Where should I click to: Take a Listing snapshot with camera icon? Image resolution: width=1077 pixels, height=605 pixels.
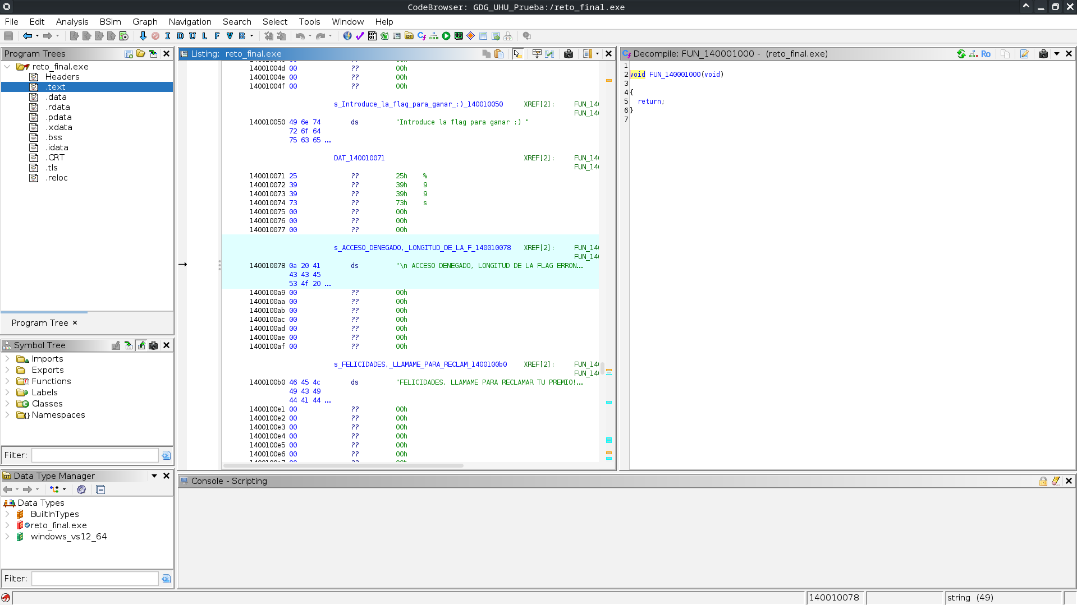click(569, 54)
